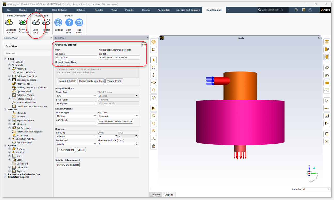Switch to the Console tab
Viewport: 334px width, 200px height.
[x=156, y=195]
